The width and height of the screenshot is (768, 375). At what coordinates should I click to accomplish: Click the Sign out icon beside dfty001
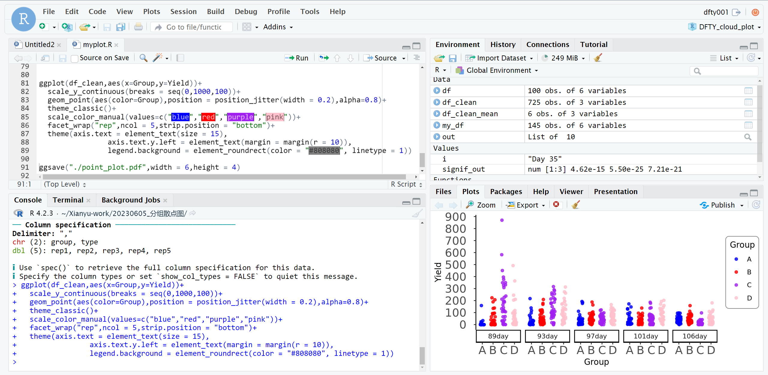(736, 12)
